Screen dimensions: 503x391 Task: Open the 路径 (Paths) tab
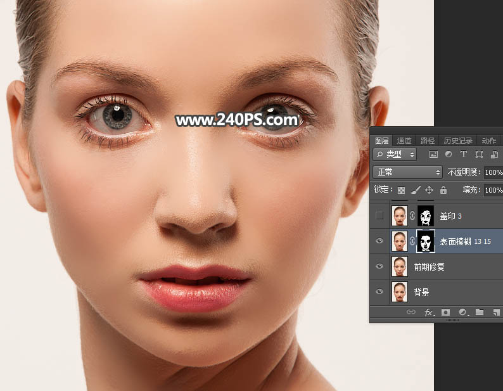427,141
